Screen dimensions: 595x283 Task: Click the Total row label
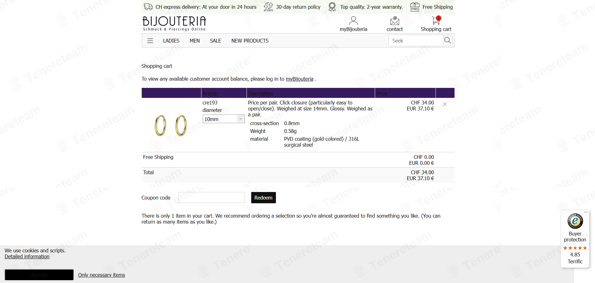click(149, 172)
